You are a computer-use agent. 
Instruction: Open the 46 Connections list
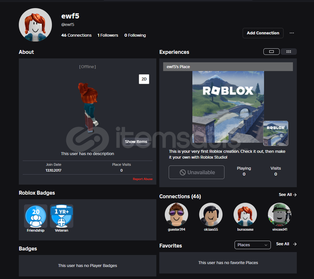tap(76, 35)
